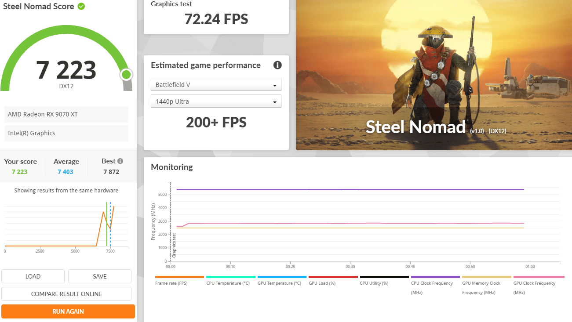Select the Intel(R) Graphics entry
This screenshot has width=572, height=322.
point(66,133)
